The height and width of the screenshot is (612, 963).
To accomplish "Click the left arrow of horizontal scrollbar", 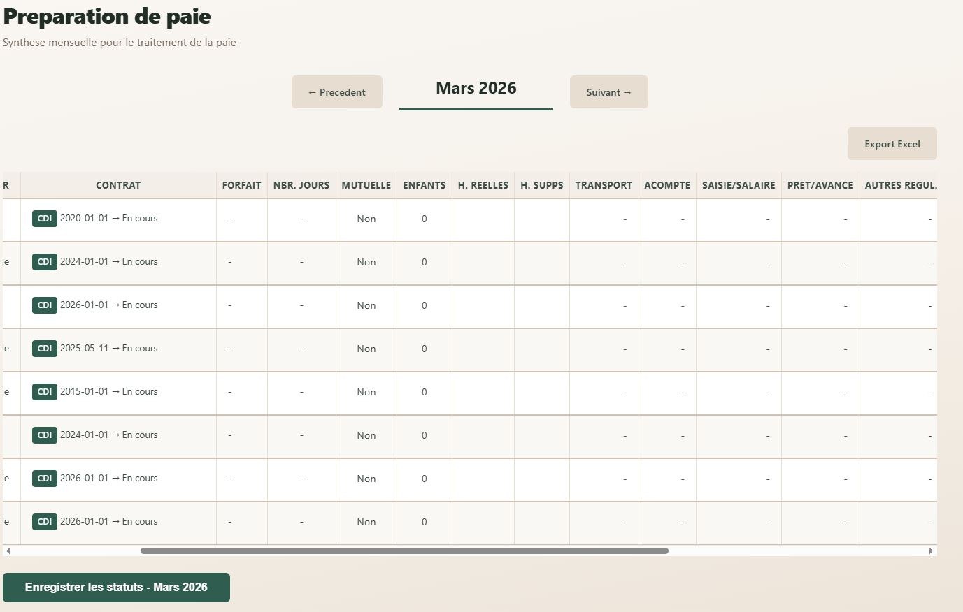I will [8, 551].
